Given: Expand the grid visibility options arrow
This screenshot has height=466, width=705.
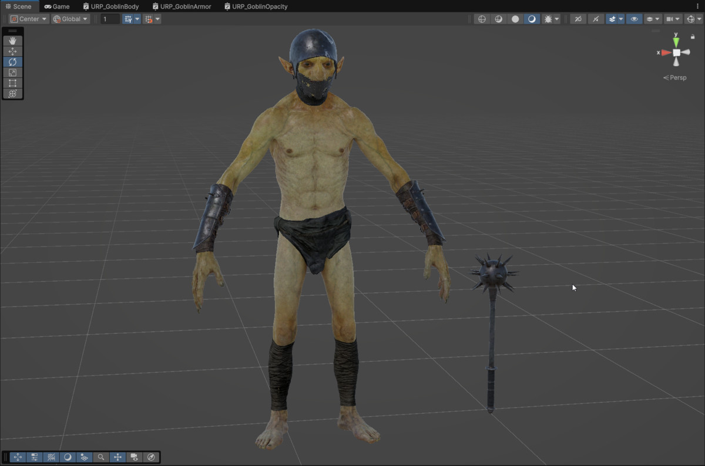Looking at the screenshot, I should tap(137, 19).
